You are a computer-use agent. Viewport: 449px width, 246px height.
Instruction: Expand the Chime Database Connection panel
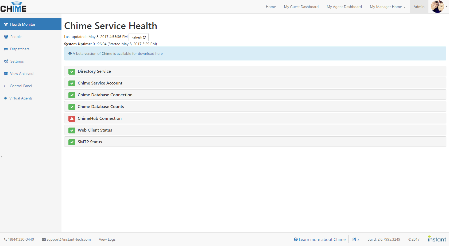(255, 95)
